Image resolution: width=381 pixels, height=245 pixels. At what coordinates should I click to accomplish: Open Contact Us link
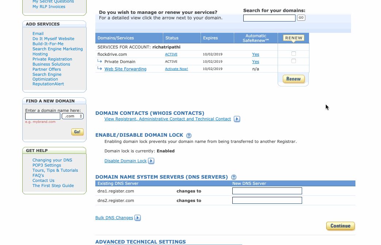click(x=43, y=180)
